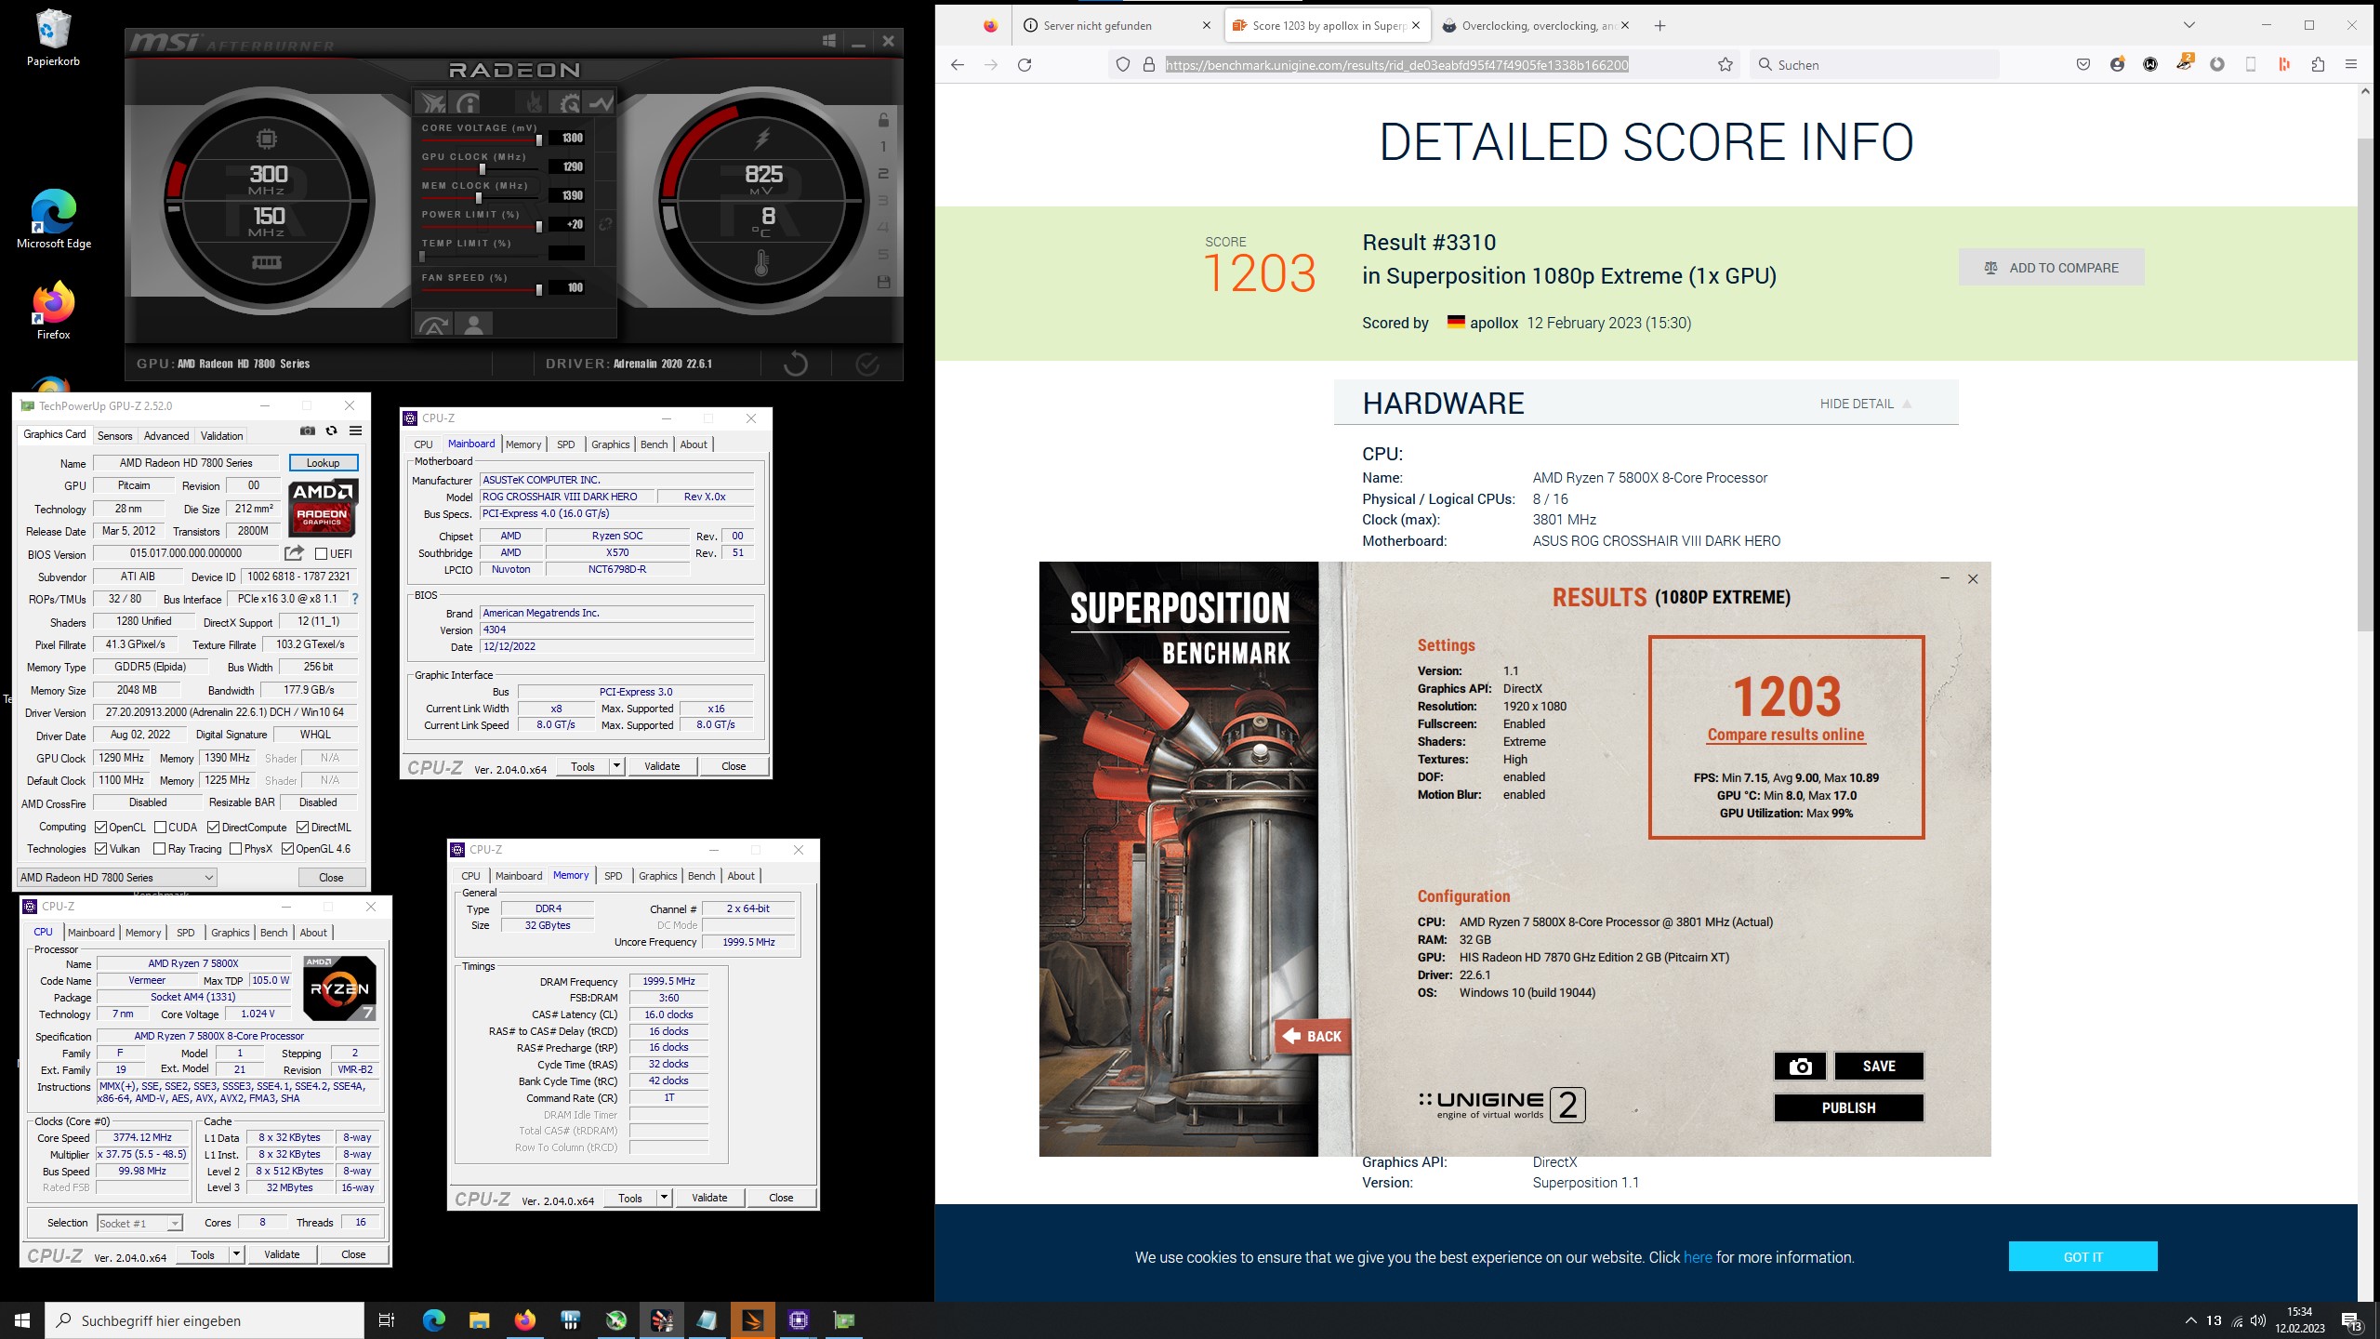Viewport: 2380px width, 1339px height.
Task: Collapse HARDWARE section via HIDE DETAIL
Action: click(1866, 404)
